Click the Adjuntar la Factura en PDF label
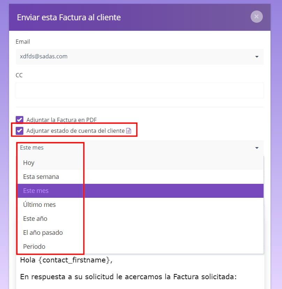This screenshot has height=289, width=282. (x=62, y=120)
